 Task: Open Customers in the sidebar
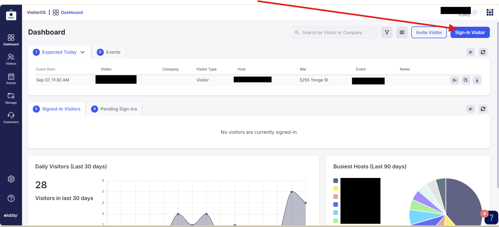[x=11, y=118]
